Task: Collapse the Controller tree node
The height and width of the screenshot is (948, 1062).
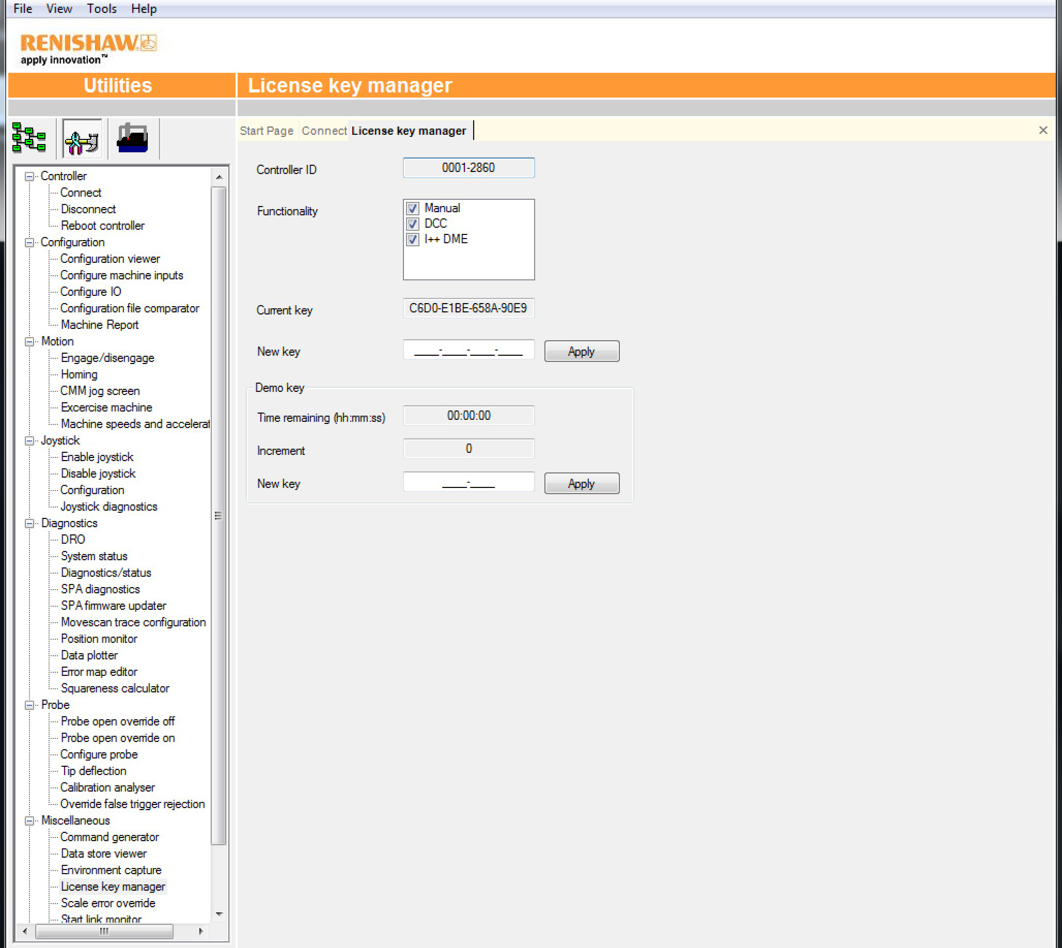Action: click(30, 177)
